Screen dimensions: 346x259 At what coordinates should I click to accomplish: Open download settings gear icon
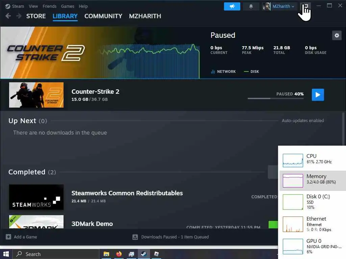tap(337, 35)
